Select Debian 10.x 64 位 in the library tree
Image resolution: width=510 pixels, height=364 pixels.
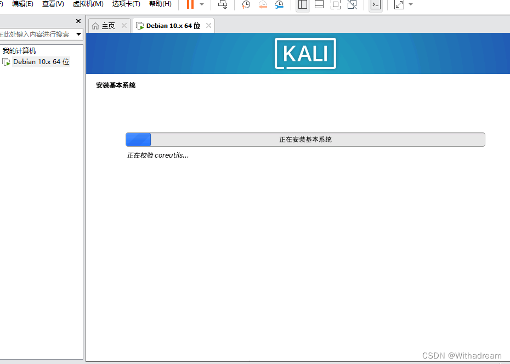(41, 62)
